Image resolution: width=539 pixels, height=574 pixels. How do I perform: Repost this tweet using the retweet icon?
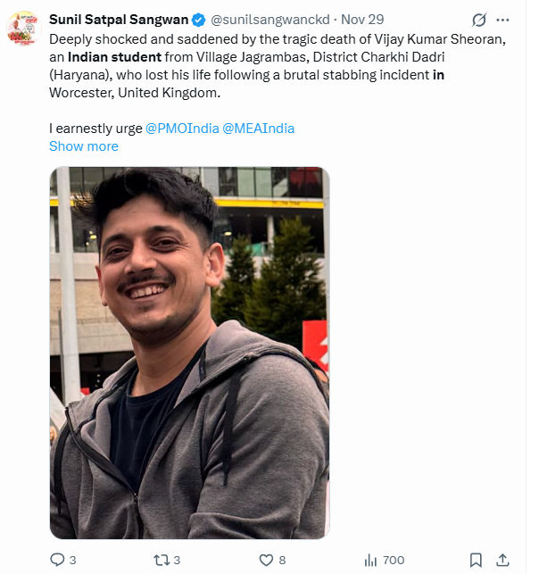tap(161, 560)
